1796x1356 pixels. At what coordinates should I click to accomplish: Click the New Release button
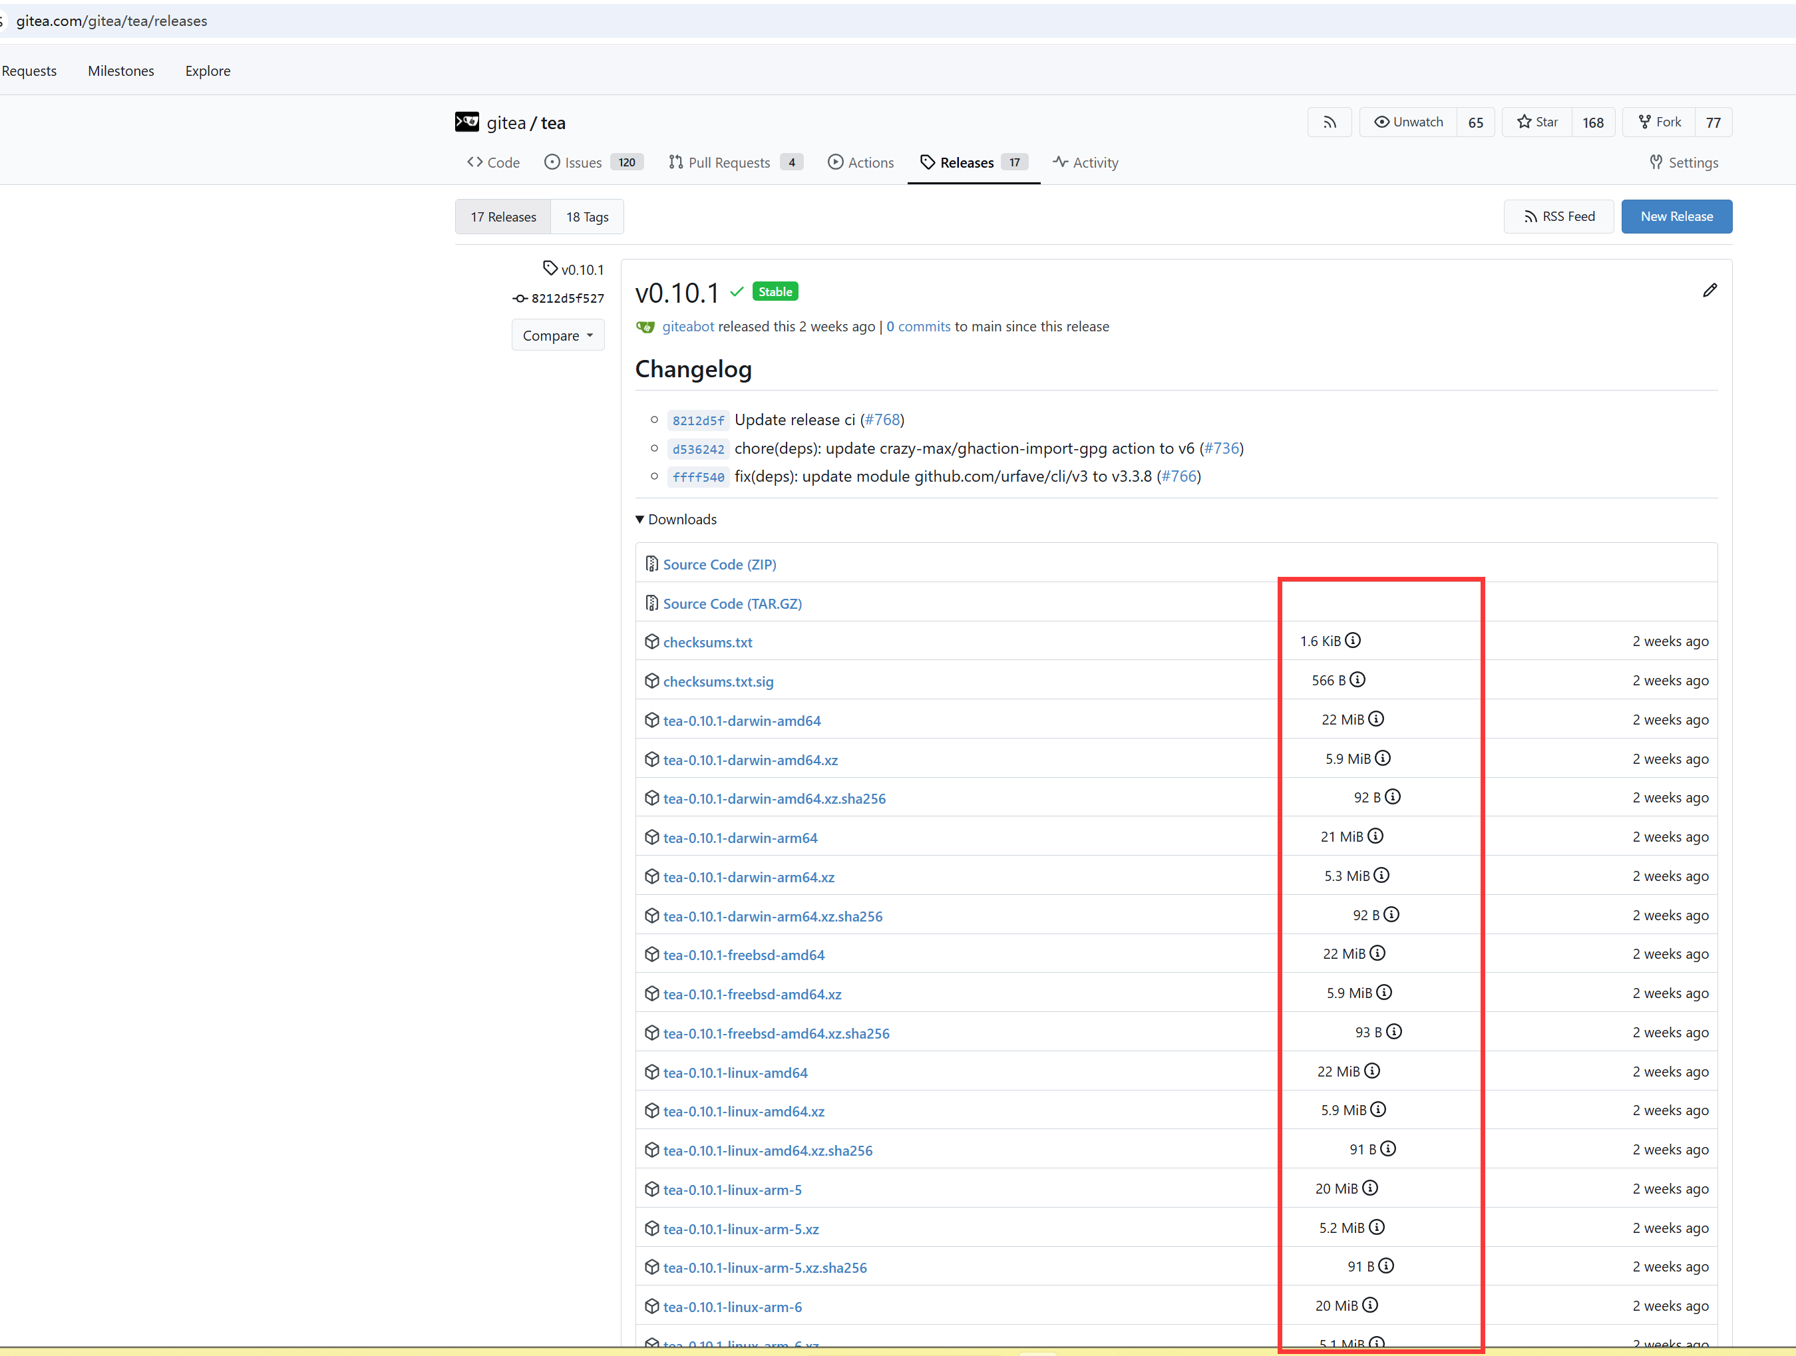coord(1676,217)
